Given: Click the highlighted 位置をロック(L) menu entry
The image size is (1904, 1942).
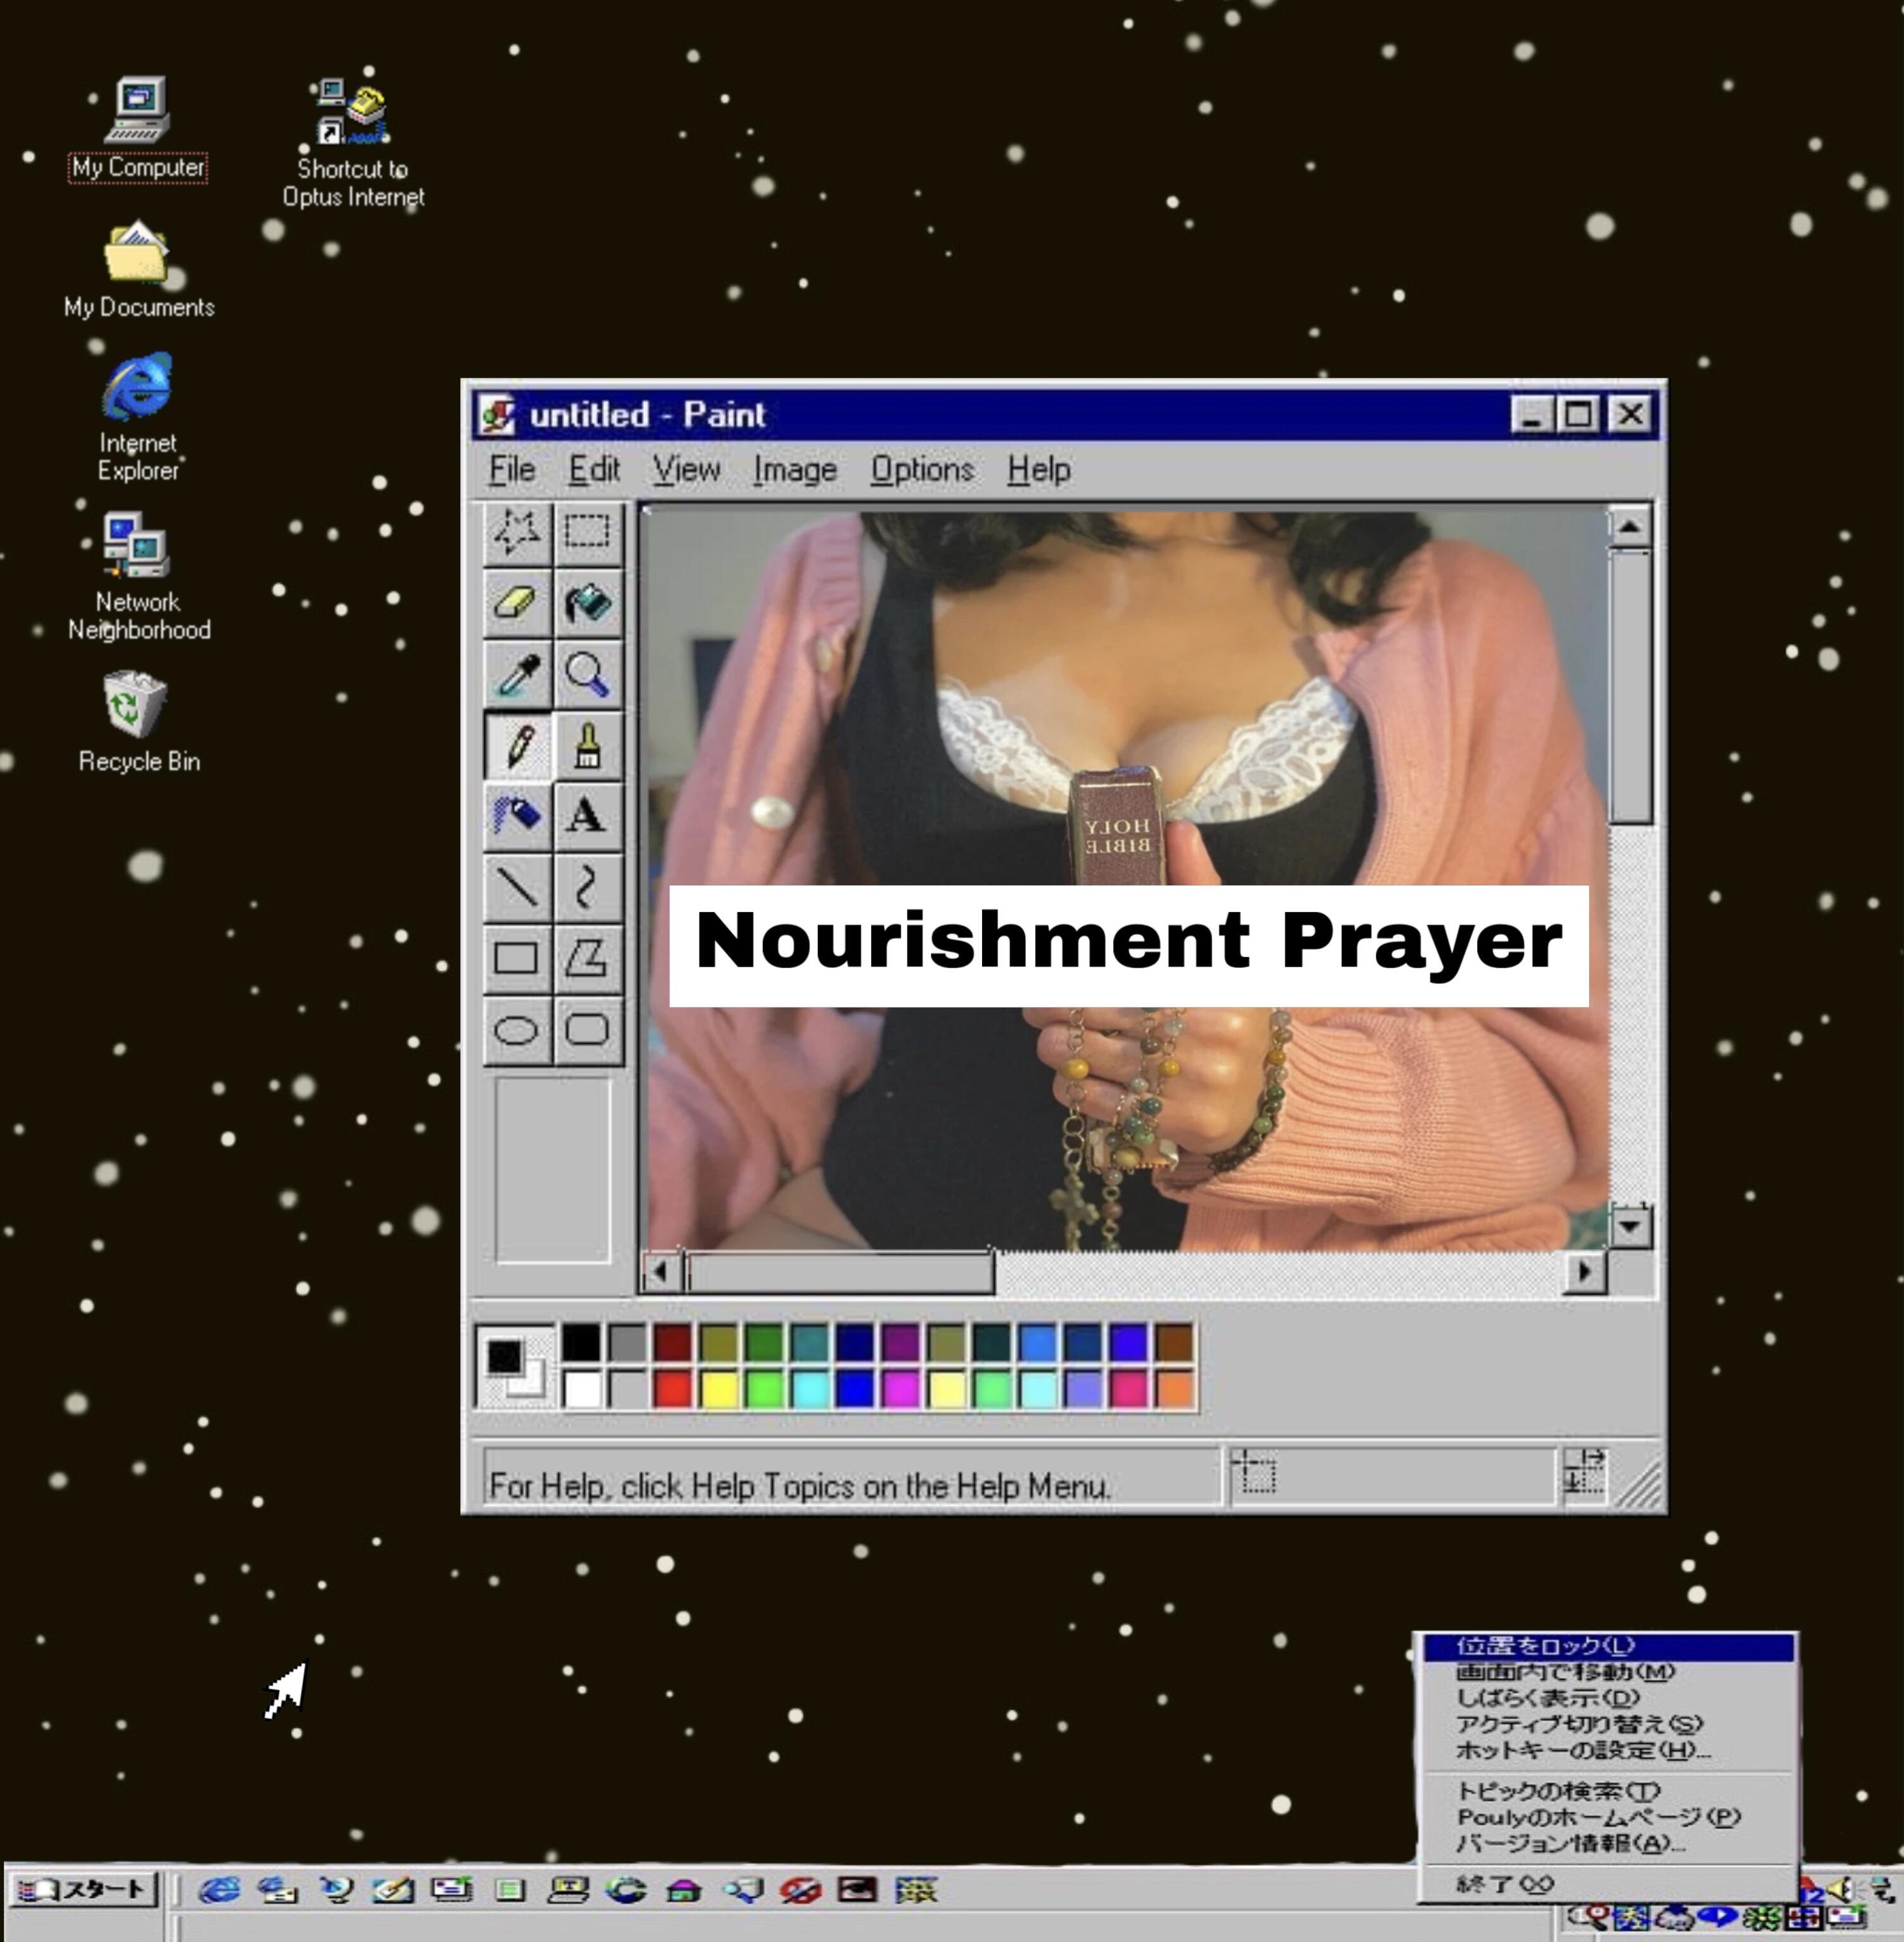Looking at the screenshot, I should pyautogui.click(x=1608, y=1646).
